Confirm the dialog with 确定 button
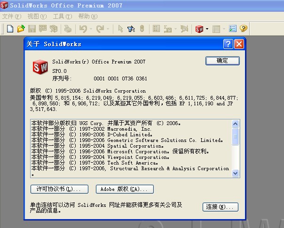Viewport: 284px width, 228px height. [222, 61]
